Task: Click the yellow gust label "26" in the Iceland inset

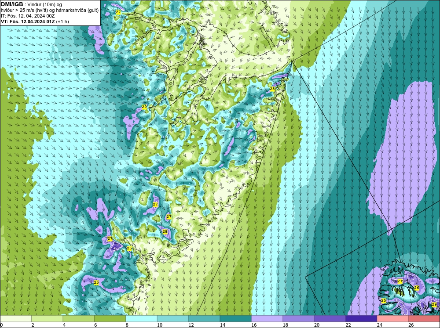Action: pyautogui.click(x=416, y=288)
